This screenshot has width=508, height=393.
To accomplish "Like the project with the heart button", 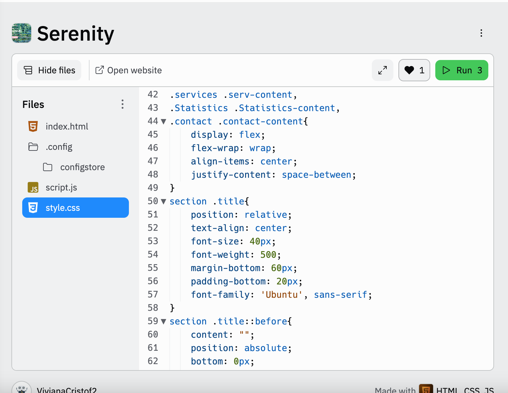I will click(414, 70).
